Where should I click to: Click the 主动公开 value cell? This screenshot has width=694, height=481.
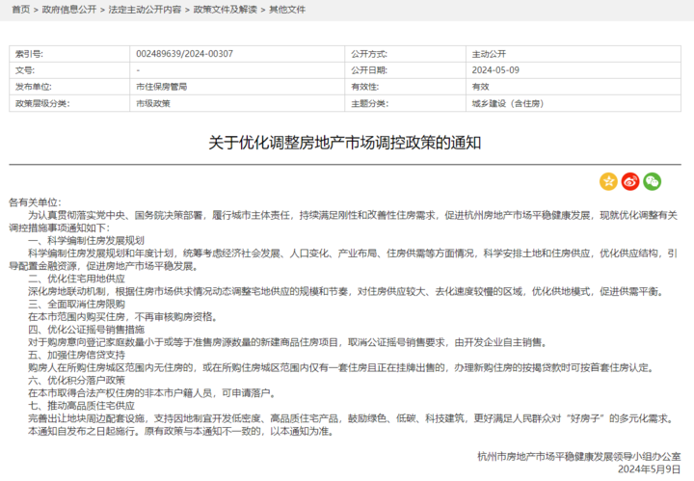pyautogui.click(x=574, y=54)
